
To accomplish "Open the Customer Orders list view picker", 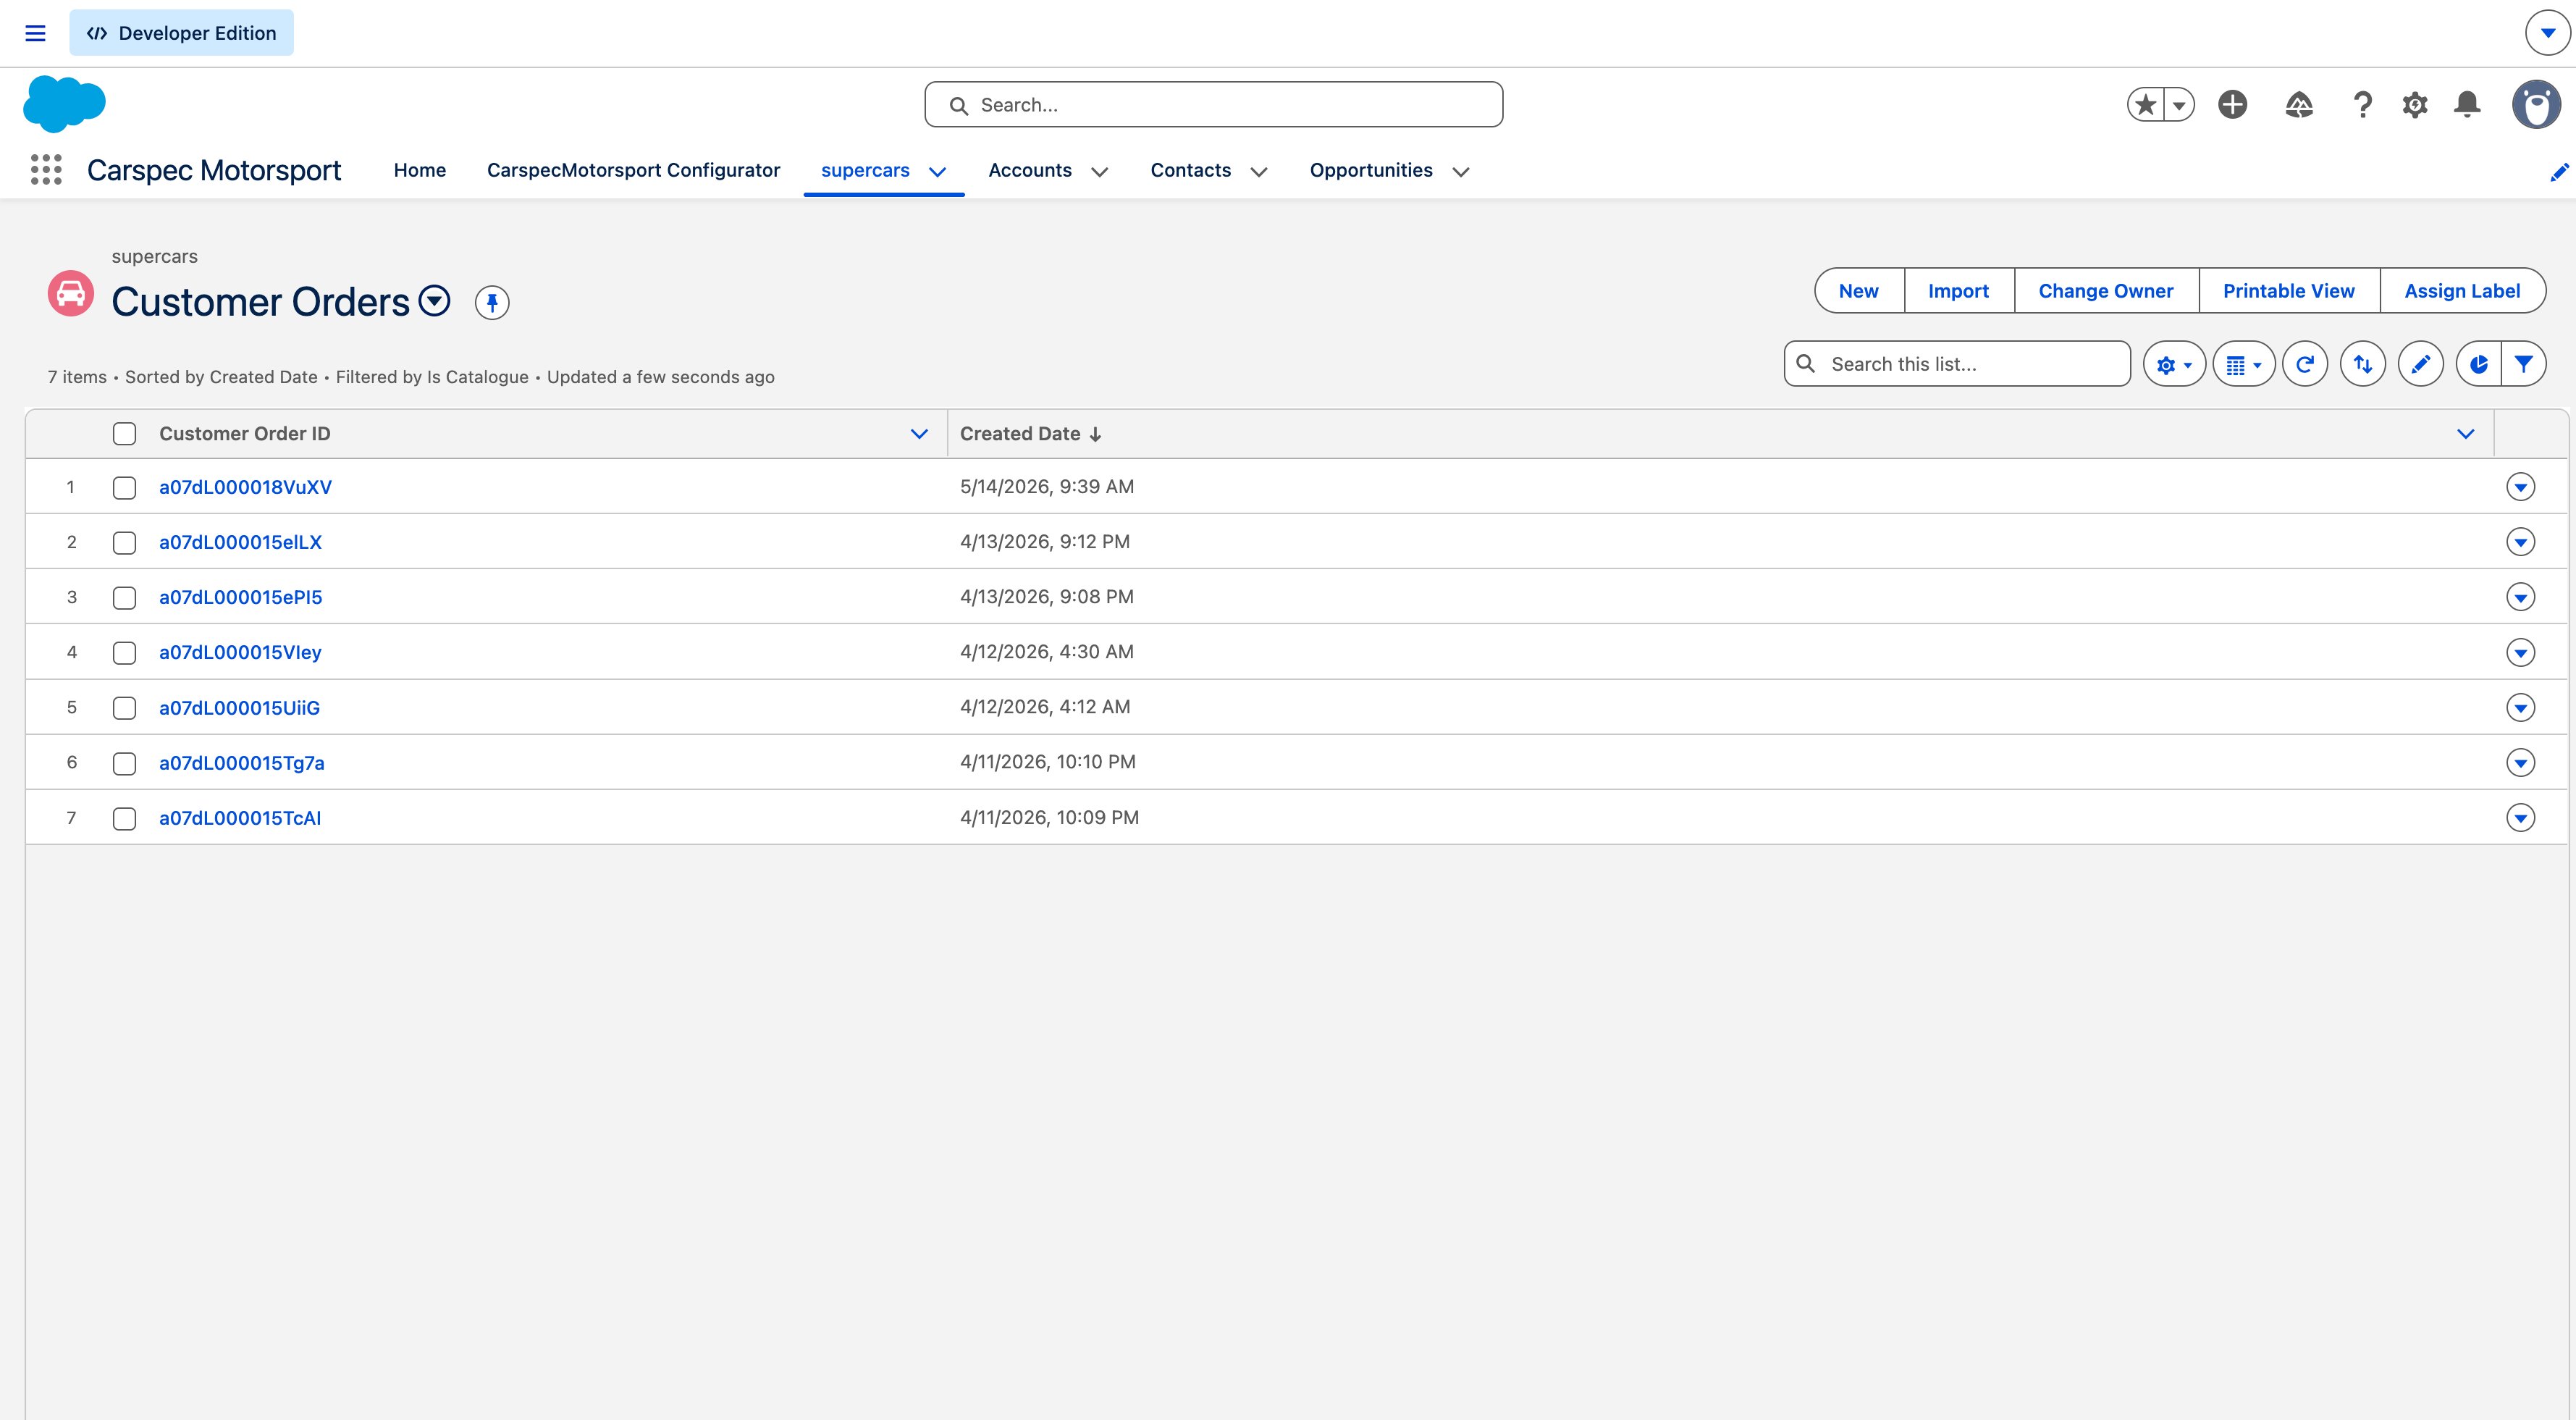I will click(435, 301).
